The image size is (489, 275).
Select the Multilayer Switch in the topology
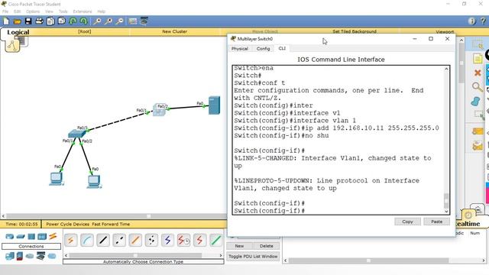click(x=159, y=110)
